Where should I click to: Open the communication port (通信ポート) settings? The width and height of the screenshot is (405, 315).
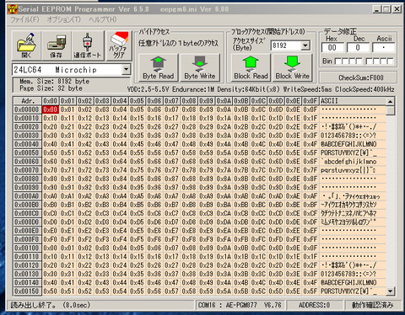pyautogui.click(x=88, y=45)
